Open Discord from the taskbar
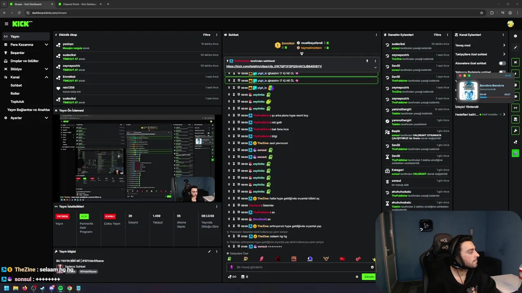This screenshot has height=293, width=522. pyautogui.click(x=51, y=288)
